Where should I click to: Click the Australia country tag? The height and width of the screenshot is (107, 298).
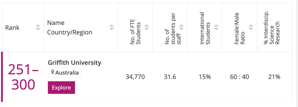click(x=64, y=73)
